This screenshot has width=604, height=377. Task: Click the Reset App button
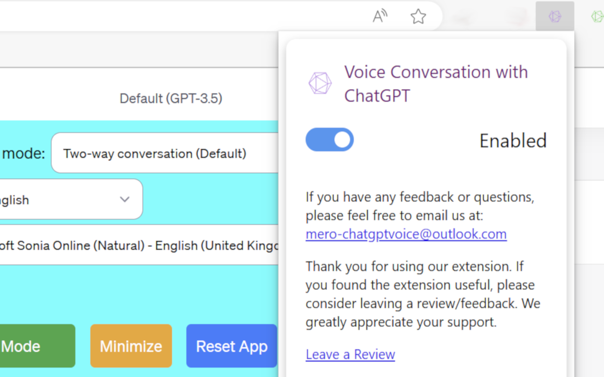tap(232, 346)
